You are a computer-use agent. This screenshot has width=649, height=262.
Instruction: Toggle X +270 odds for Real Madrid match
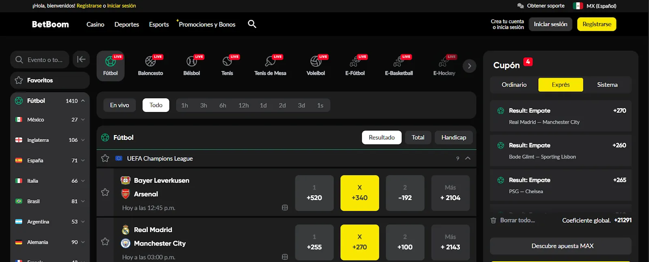pos(360,242)
